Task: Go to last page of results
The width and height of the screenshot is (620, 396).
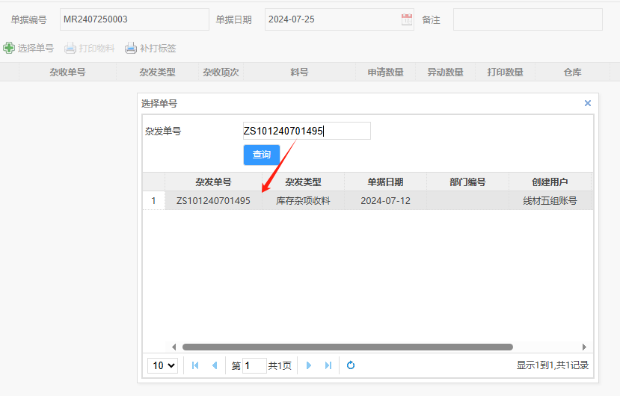Action: point(328,365)
